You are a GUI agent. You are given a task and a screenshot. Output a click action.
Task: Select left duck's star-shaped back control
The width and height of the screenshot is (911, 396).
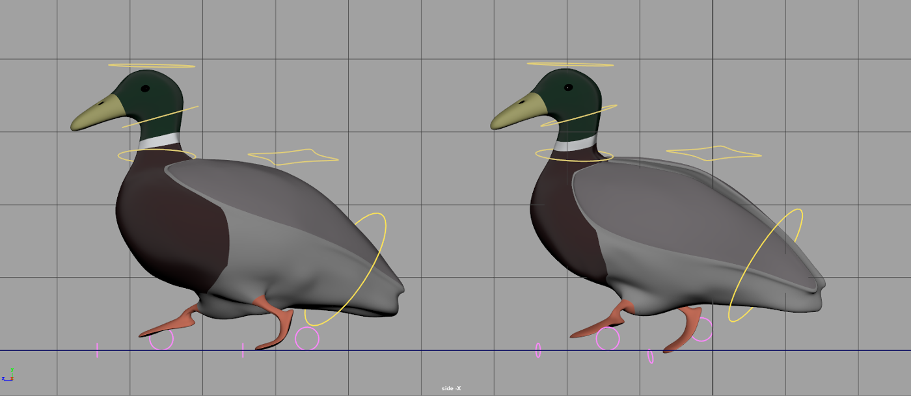coord(293,157)
